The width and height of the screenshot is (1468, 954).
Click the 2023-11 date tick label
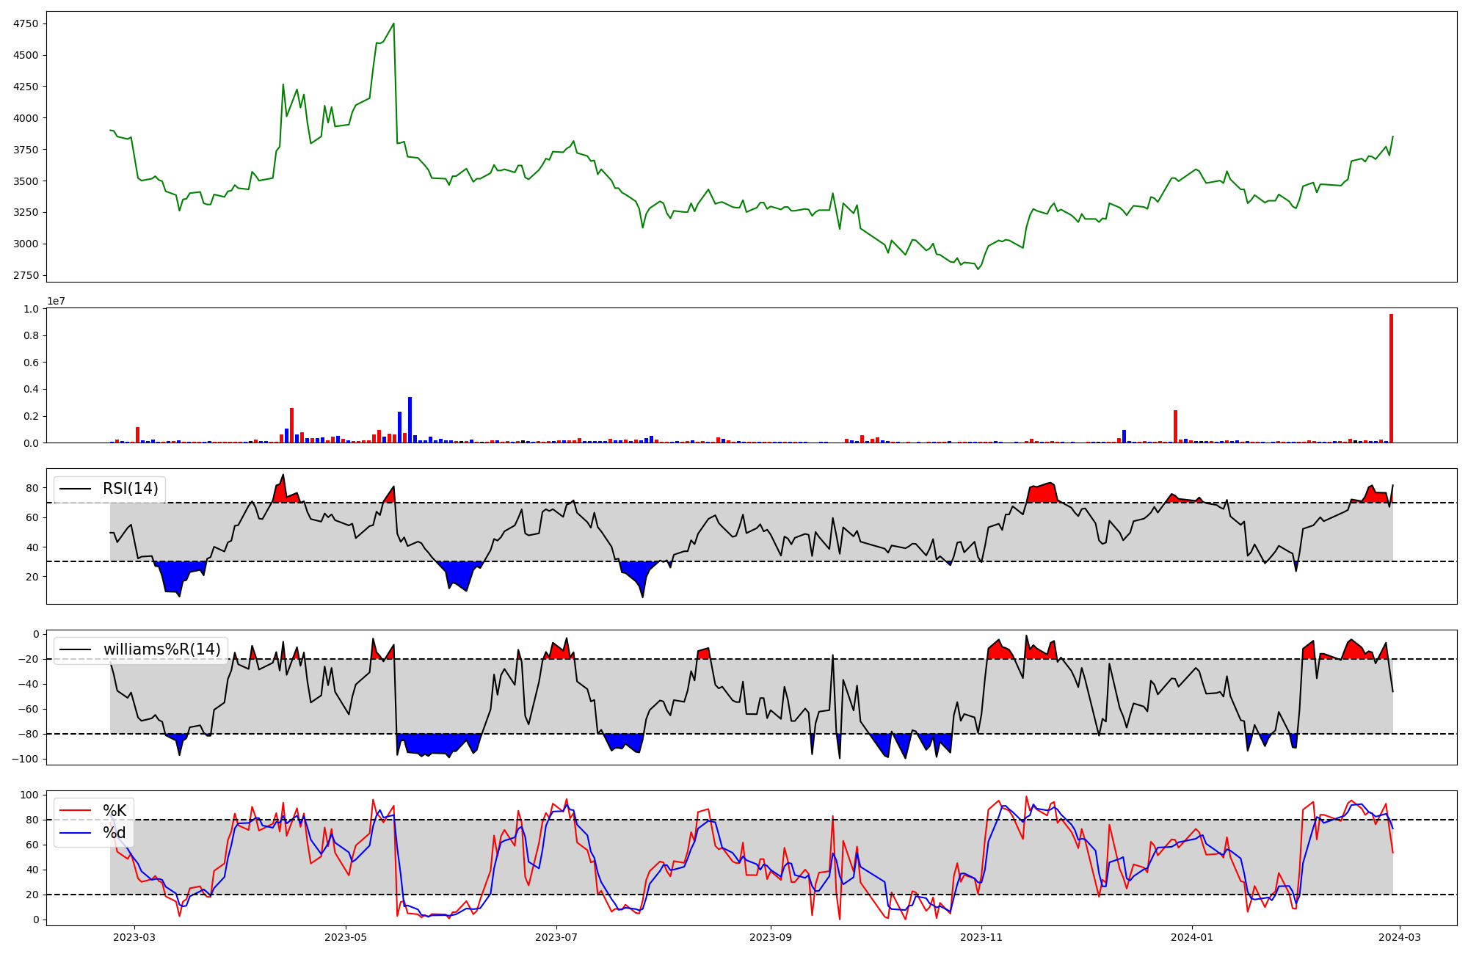(x=981, y=937)
